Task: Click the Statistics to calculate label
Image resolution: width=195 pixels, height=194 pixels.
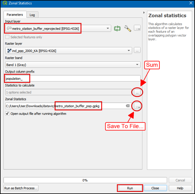Action: (20, 85)
